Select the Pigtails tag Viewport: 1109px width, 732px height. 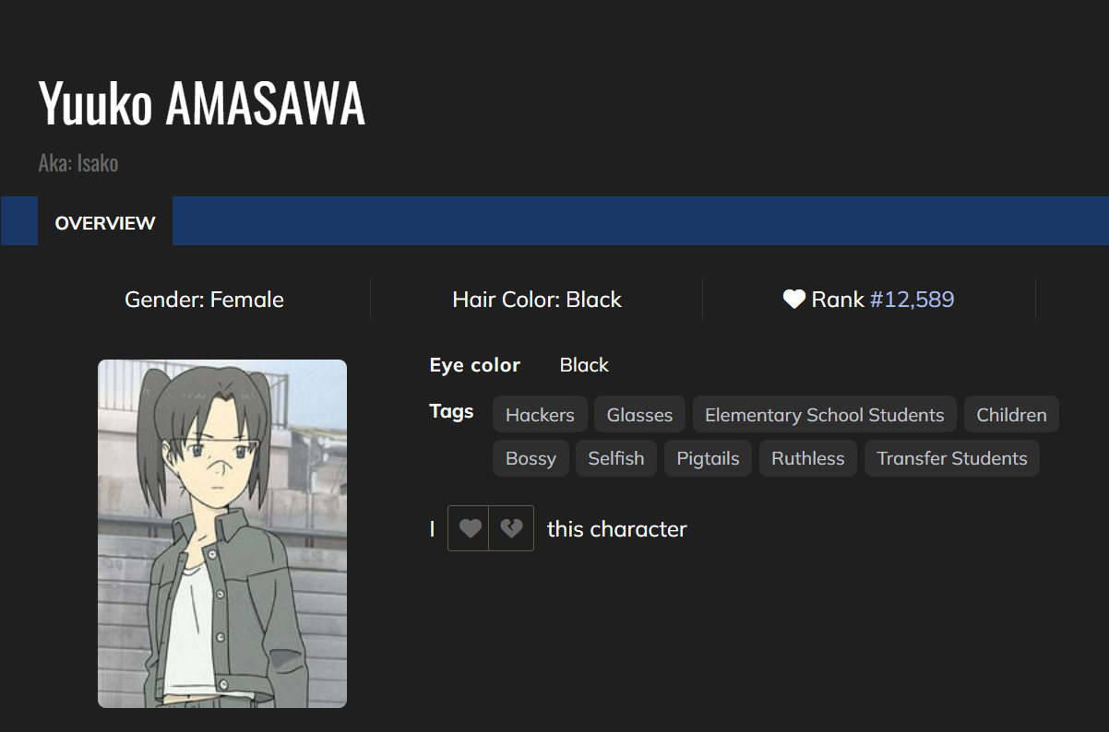pyautogui.click(x=708, y=458)
